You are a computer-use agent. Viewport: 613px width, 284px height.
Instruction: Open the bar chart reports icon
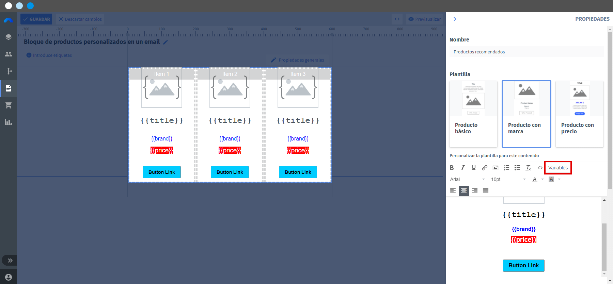(9, 122)
